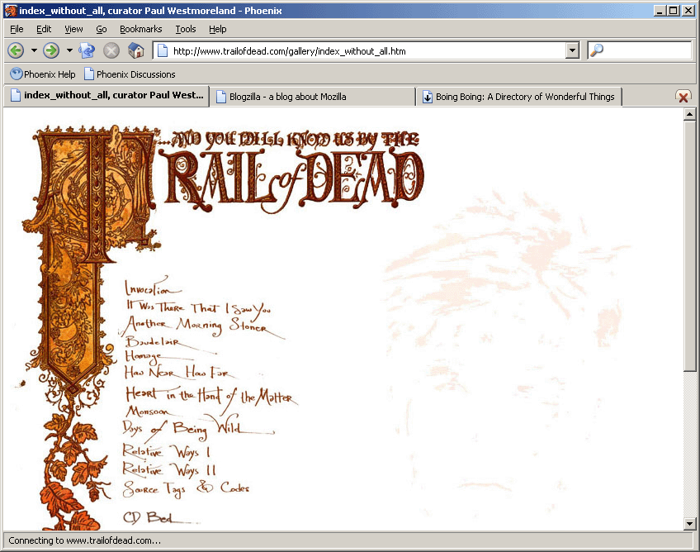
Task: Open It Was There That I Saw You
Action: (198, 309)
